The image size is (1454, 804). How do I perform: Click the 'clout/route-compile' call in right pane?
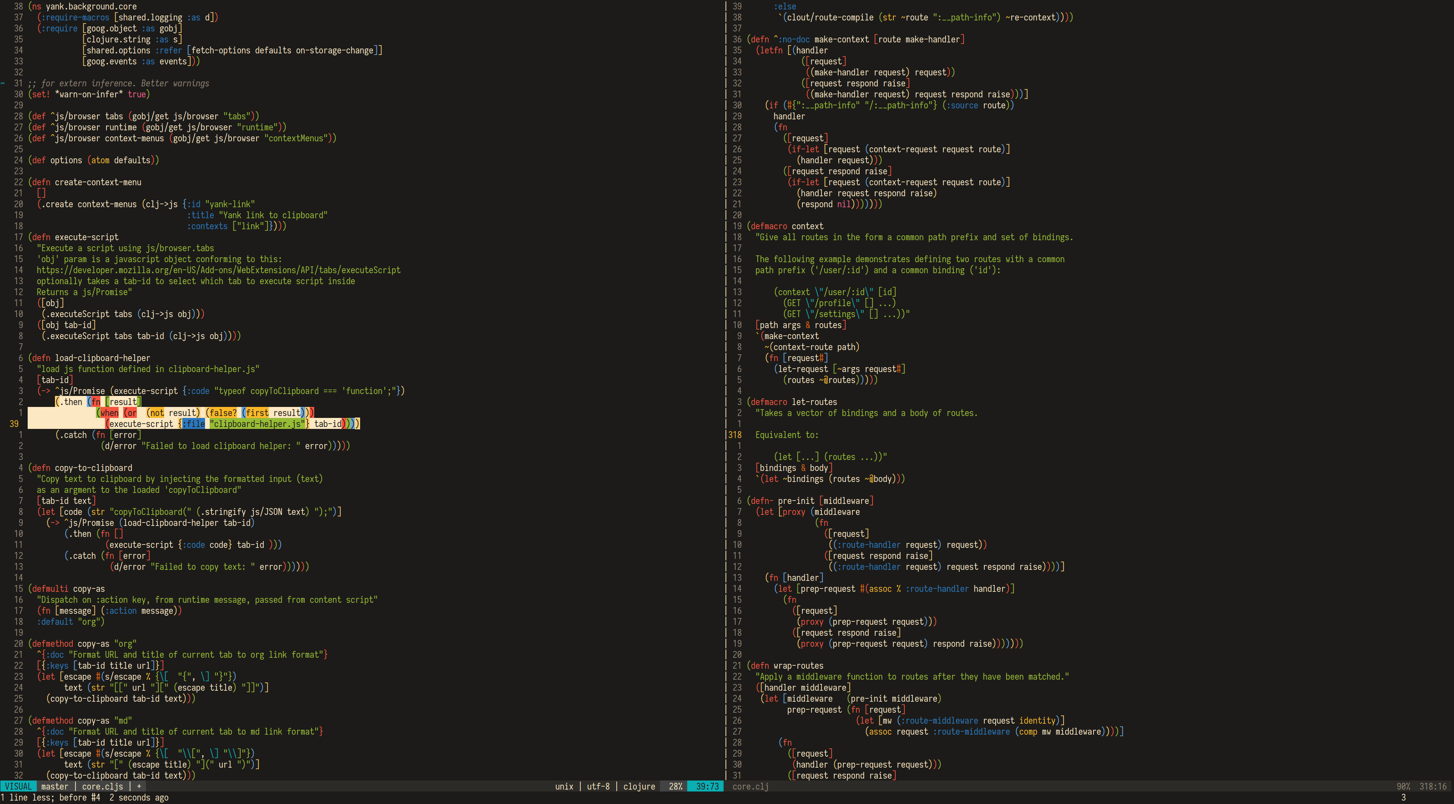(x=830, y=17)
